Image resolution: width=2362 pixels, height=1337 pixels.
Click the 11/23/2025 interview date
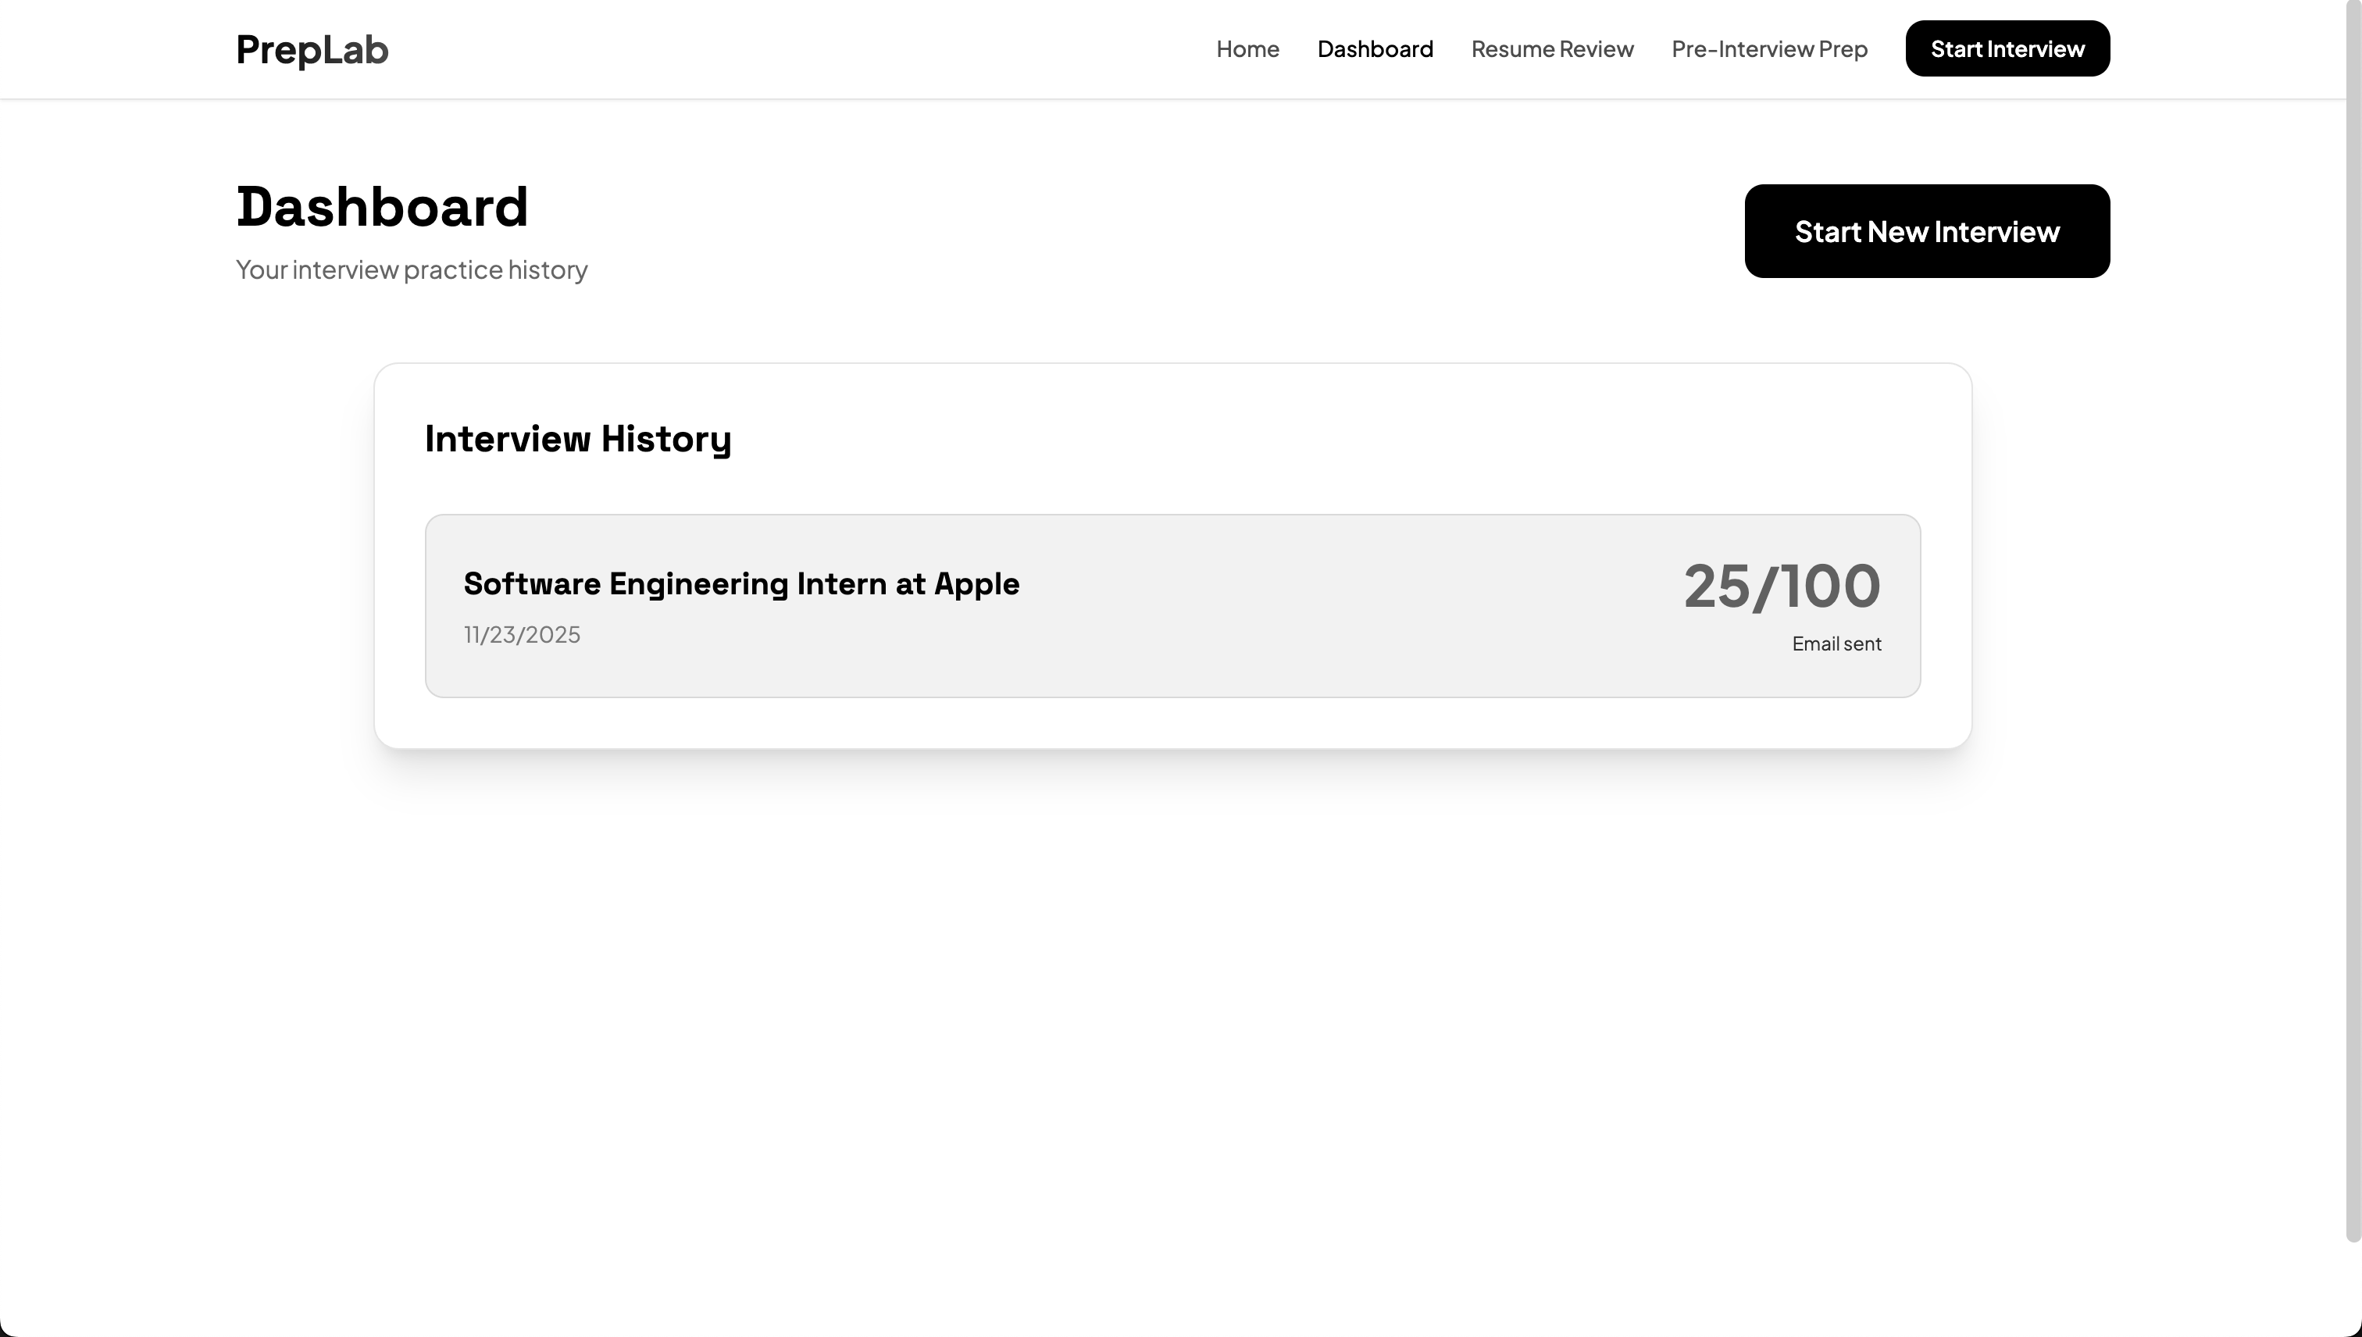pyautogui.click(x=522, y=634)
